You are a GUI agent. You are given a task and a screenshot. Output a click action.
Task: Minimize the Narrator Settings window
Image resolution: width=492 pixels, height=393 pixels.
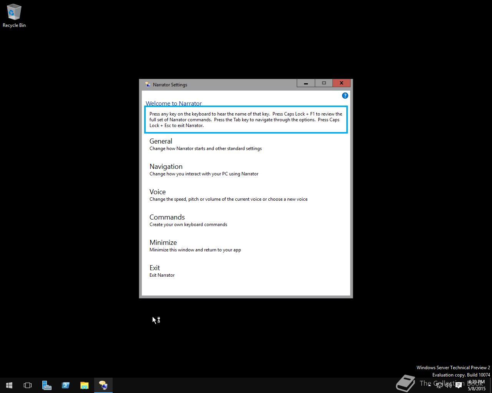(306, 83)
